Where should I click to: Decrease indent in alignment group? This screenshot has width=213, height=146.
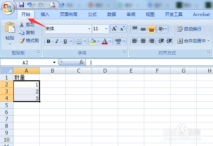161,41
